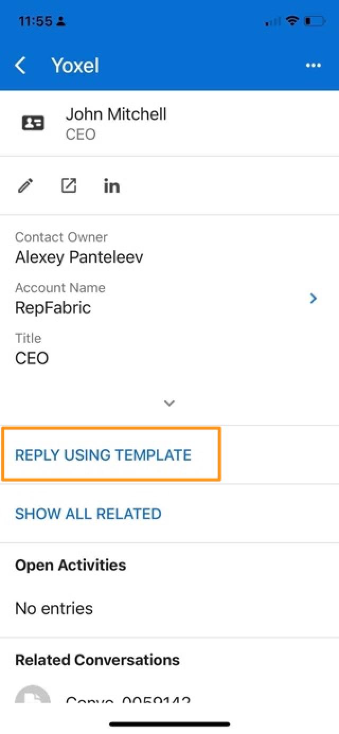Tap the Yoxel header title
This screenshot has width=339, height=734.
point(75,66)
